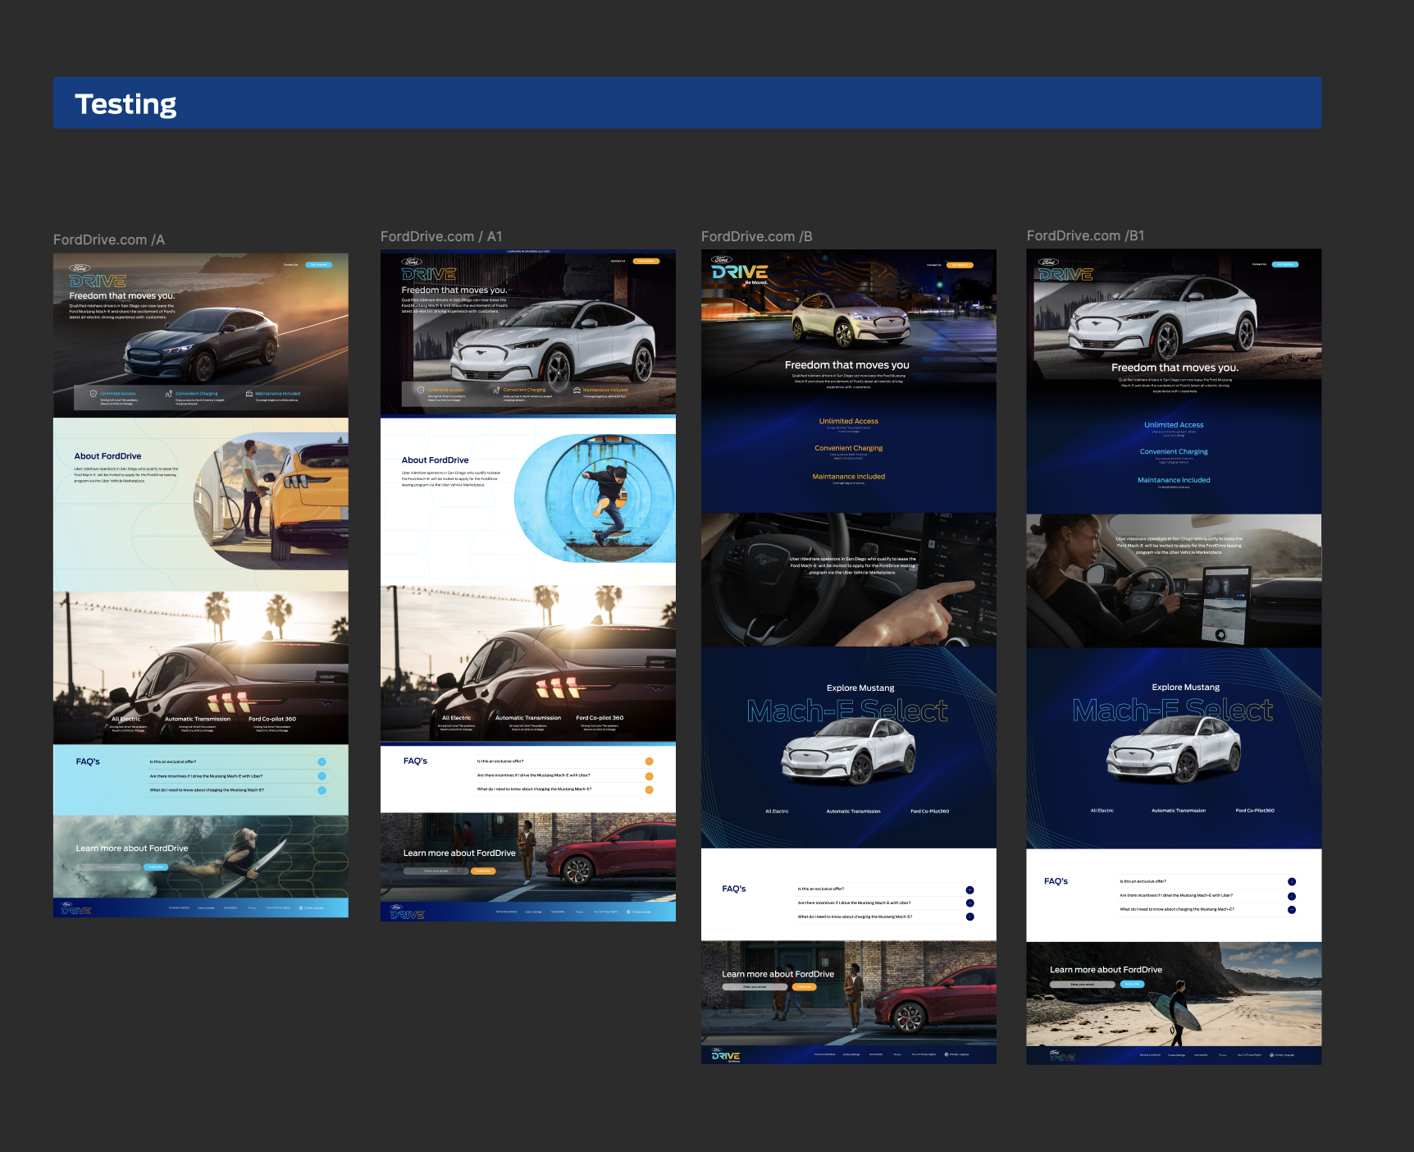The image size is (1414, 1152).
Task: Click the white Mach-E car under 'Mach-E Select' in frame B
Action: pyautogui.click(x=848, y=751)
